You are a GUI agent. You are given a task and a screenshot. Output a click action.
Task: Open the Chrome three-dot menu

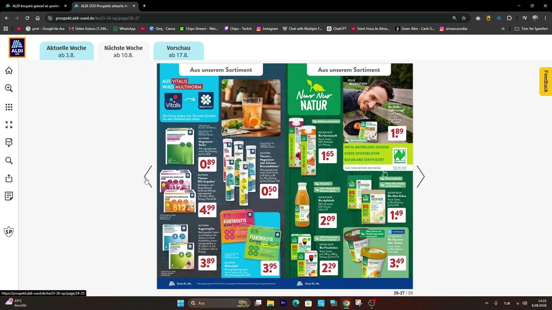coord(546,18)
